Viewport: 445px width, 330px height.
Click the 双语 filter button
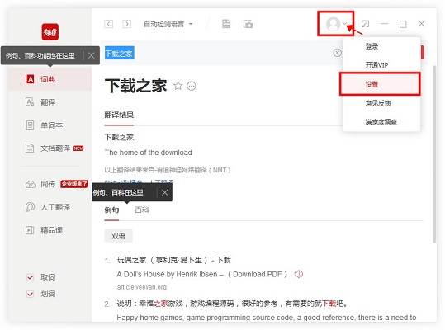[x=118, y=236]
